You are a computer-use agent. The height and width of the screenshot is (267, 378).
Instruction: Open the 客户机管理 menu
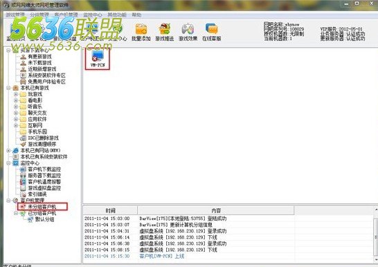(66, 15)
